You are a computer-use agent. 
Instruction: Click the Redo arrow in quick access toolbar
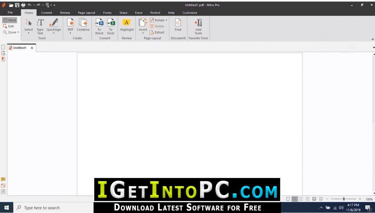click(x=38, y=5)
